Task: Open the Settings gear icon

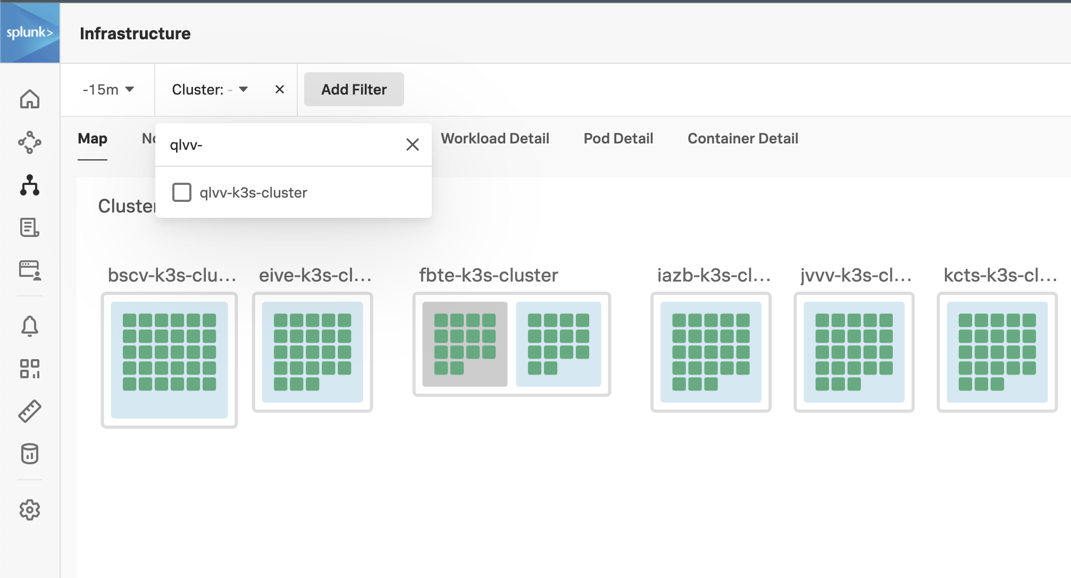Action: point(30,510)
